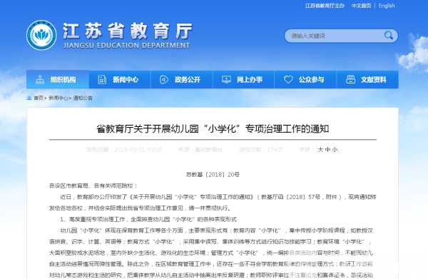Go to 中文首页 link
428x279 pixels.
click(x=361, y=6)
